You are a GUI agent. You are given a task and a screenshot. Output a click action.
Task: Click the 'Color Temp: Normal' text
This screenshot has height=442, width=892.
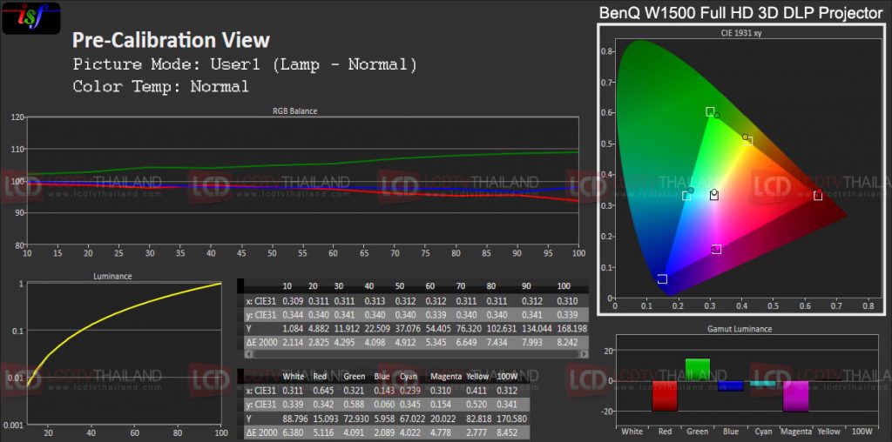161,87
